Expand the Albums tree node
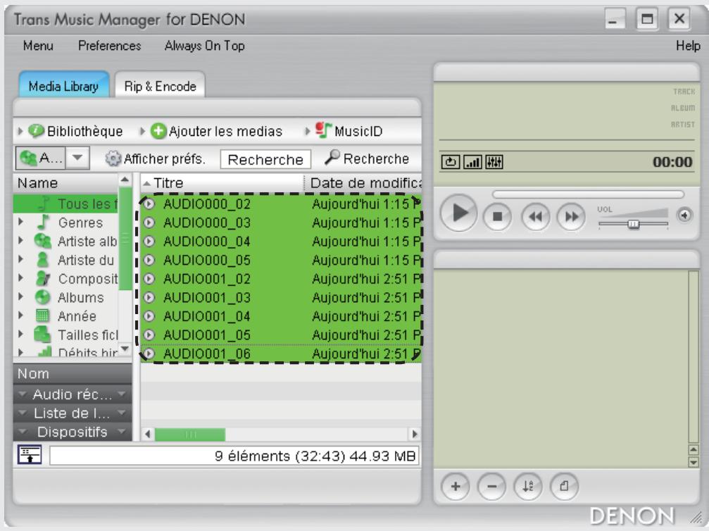Screen dimensions: 709x531 (21, 296)
